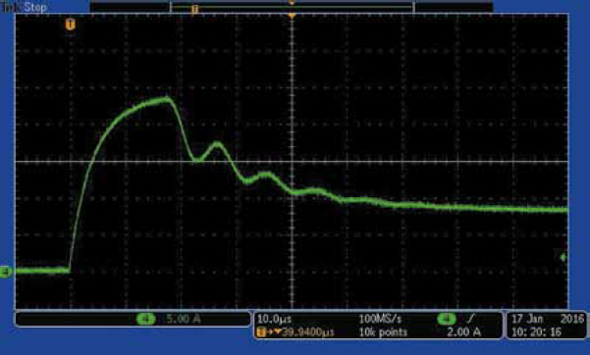Click the channel 4 ground marker at left edge
The width and height of the screenshot is (590, 355).
5,271
